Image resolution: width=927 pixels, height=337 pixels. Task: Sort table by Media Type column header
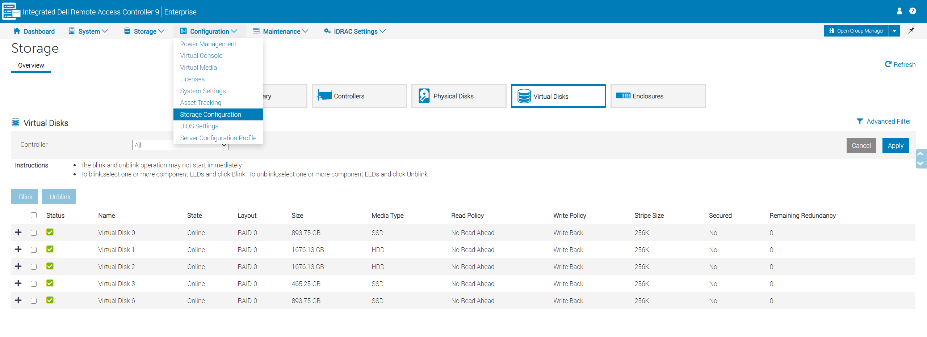point(387,216)
